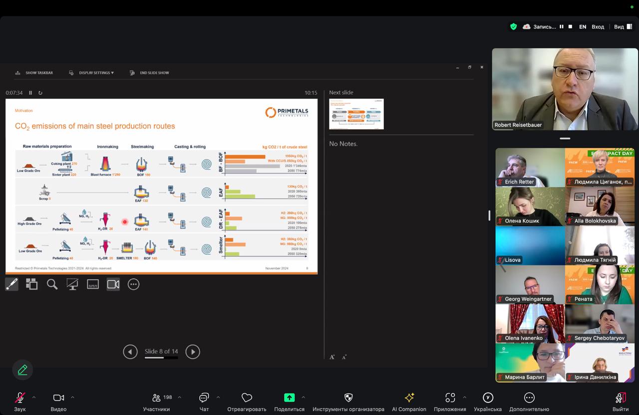Viewport: 639px width, 415px height.
Task: Open AI Companion
Action: point(409,402)
